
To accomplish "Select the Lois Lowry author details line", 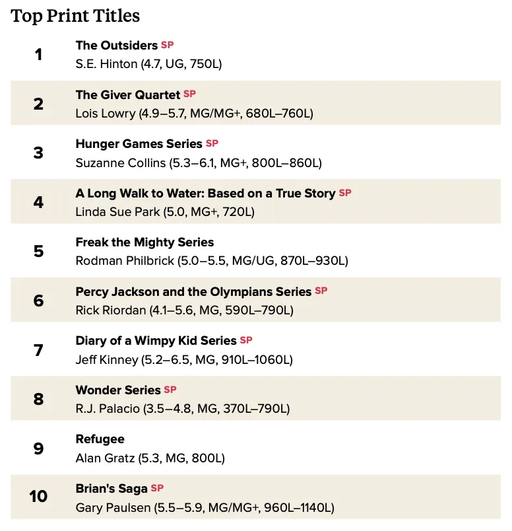I will pyautogui.click(x=194, y=114).
